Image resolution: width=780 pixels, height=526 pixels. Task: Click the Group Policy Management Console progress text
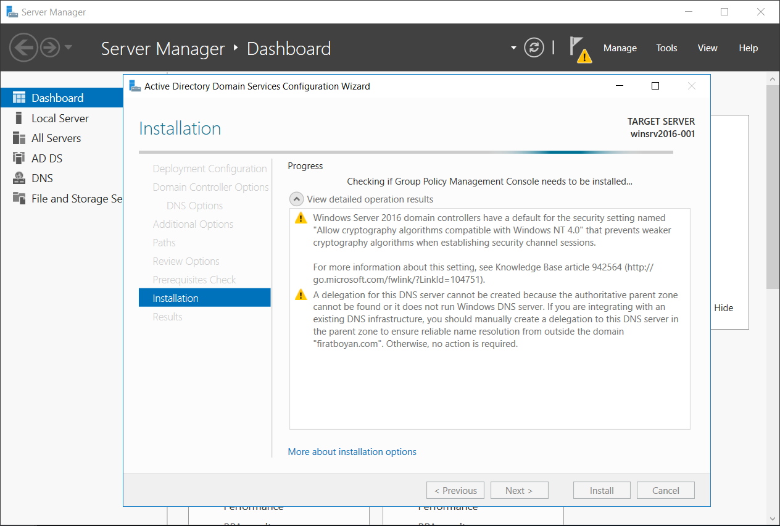[490, 182]
